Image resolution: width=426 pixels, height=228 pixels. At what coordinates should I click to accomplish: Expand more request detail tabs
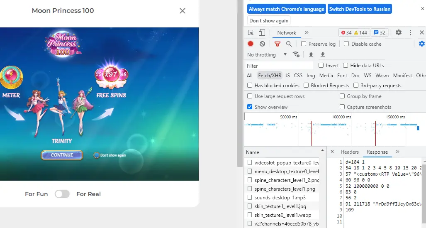(x=397, y=152)
